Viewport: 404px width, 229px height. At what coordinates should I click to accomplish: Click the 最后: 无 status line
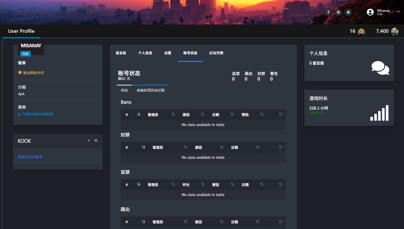[124, 78]
